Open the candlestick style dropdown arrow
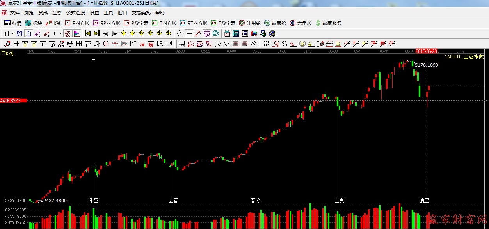 click(x=60, y=33)
